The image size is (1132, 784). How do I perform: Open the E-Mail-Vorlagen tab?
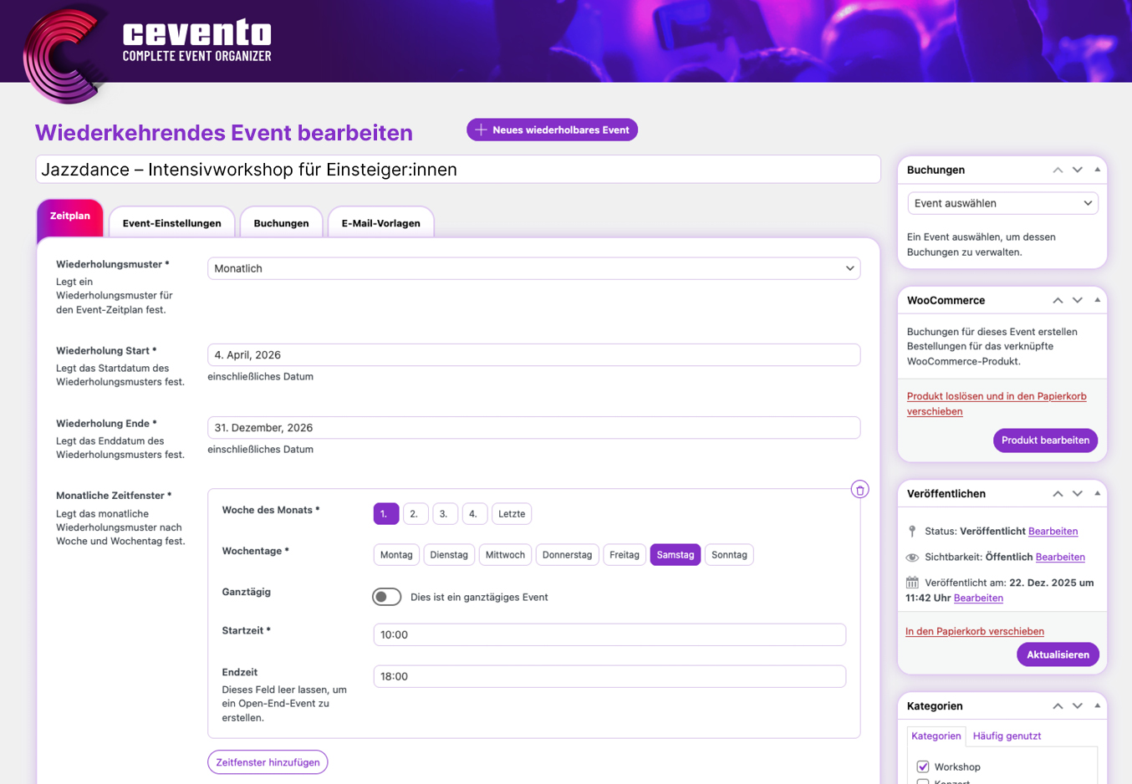(380, 223)
